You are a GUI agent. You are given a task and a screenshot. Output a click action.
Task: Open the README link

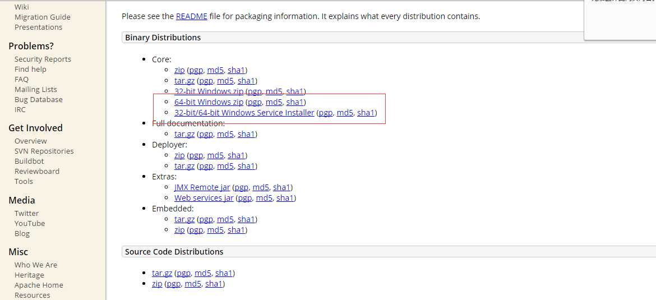191,17
